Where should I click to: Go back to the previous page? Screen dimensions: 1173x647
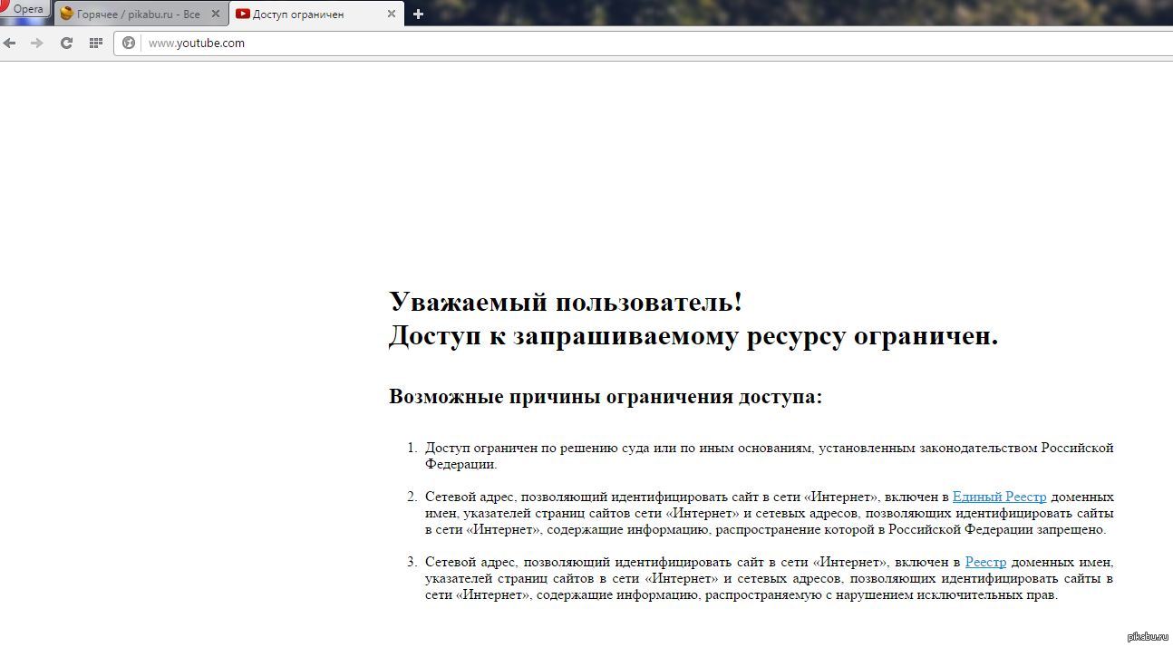(10, 43)
